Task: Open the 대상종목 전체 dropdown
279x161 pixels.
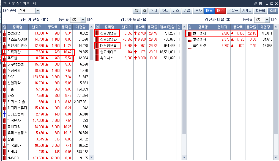Action: [37, 11]
